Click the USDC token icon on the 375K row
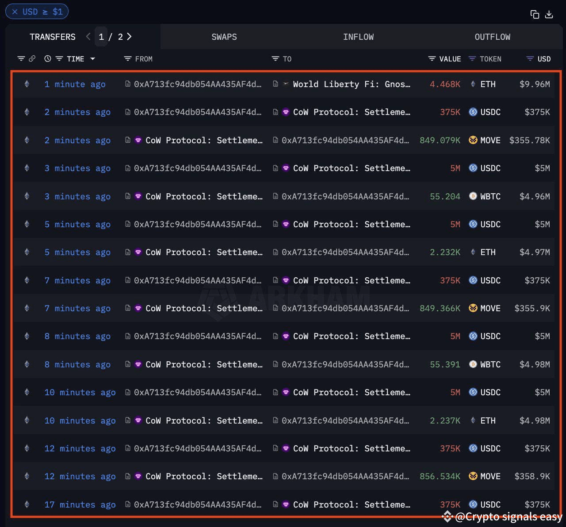Image resolution: width=566 pixels, height=527 pixels. (x=472, y=112)
